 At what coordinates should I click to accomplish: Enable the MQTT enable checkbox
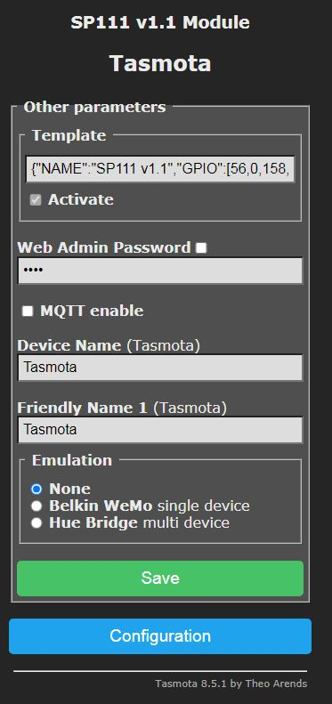(x=28, y=312)
